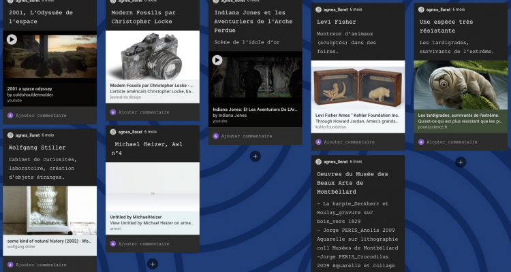
Task: Add comment on Modern Fossils card
Action: [144, 112]
